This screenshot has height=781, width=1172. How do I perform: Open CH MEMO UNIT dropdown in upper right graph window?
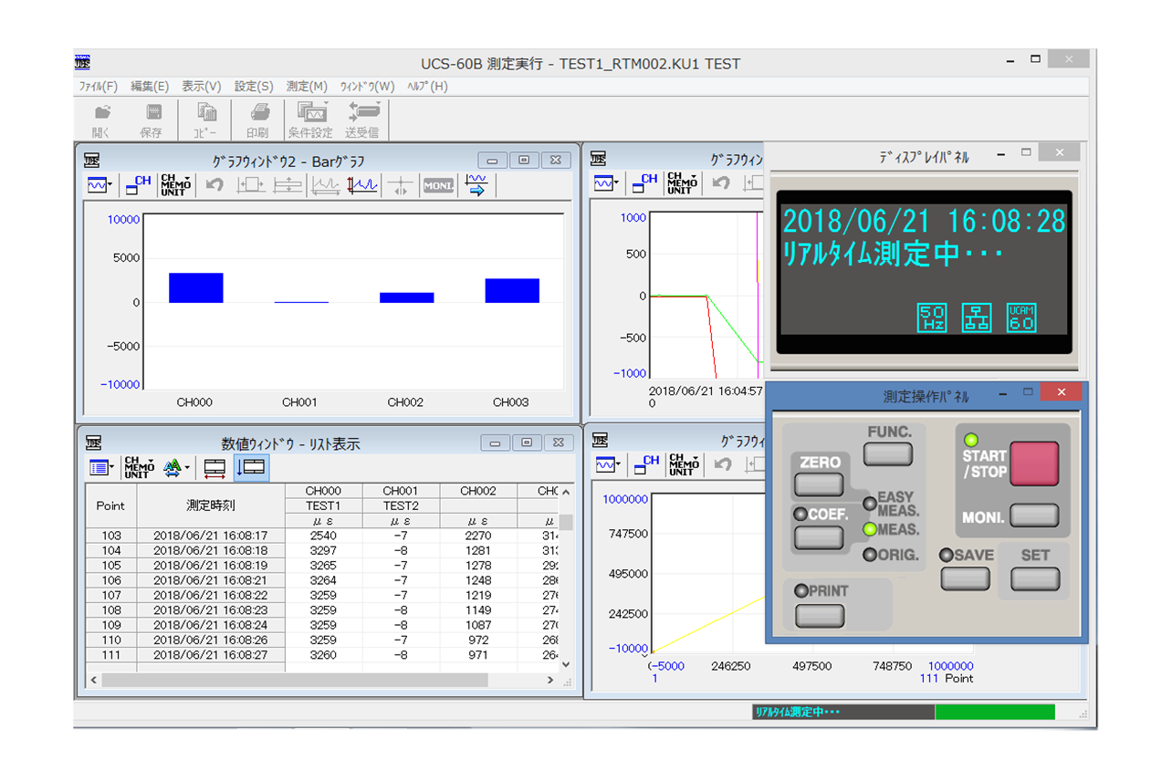(682, 183)
